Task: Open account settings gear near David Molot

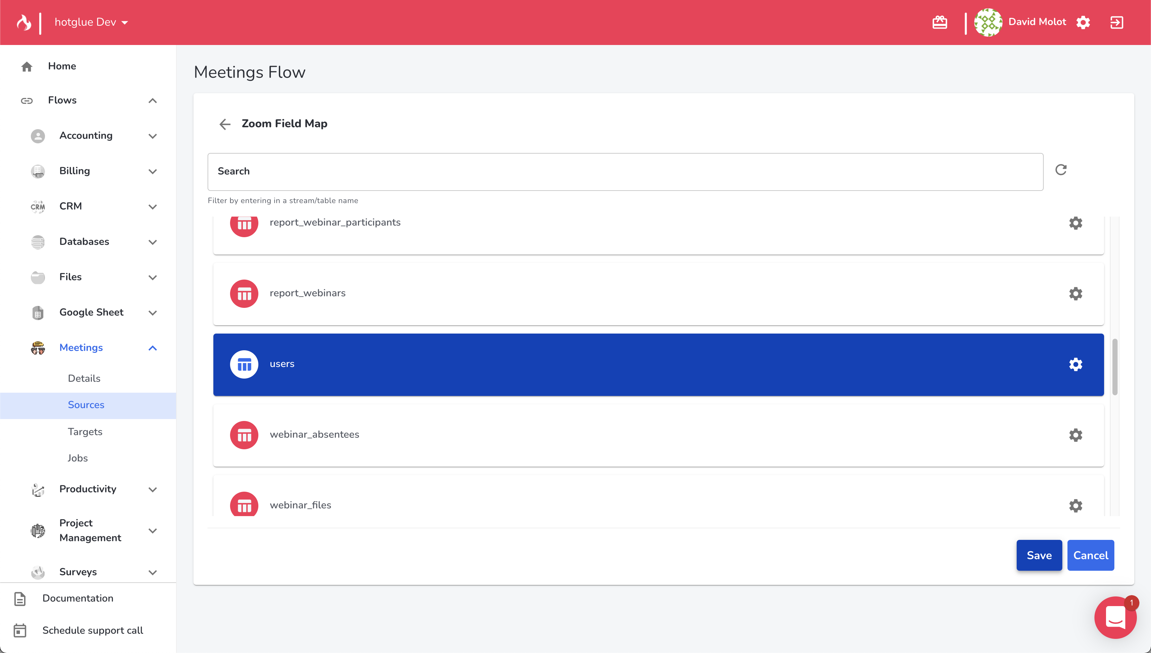Action: coord(1083,22)
